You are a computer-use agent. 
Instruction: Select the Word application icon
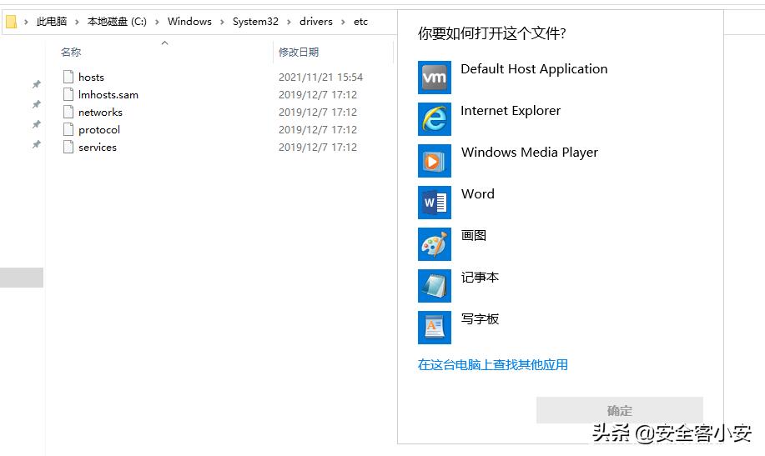[434, 203]
